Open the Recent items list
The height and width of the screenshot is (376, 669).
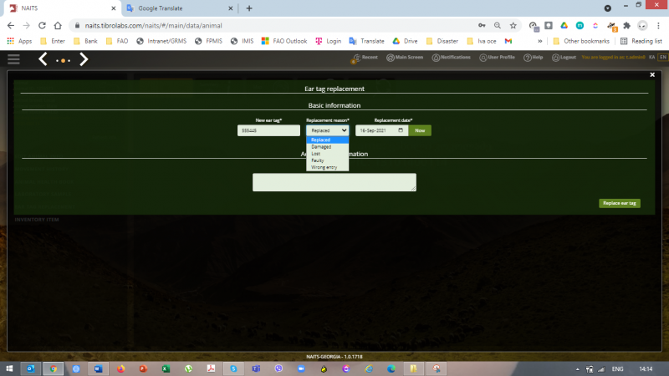tap(365, 58)
